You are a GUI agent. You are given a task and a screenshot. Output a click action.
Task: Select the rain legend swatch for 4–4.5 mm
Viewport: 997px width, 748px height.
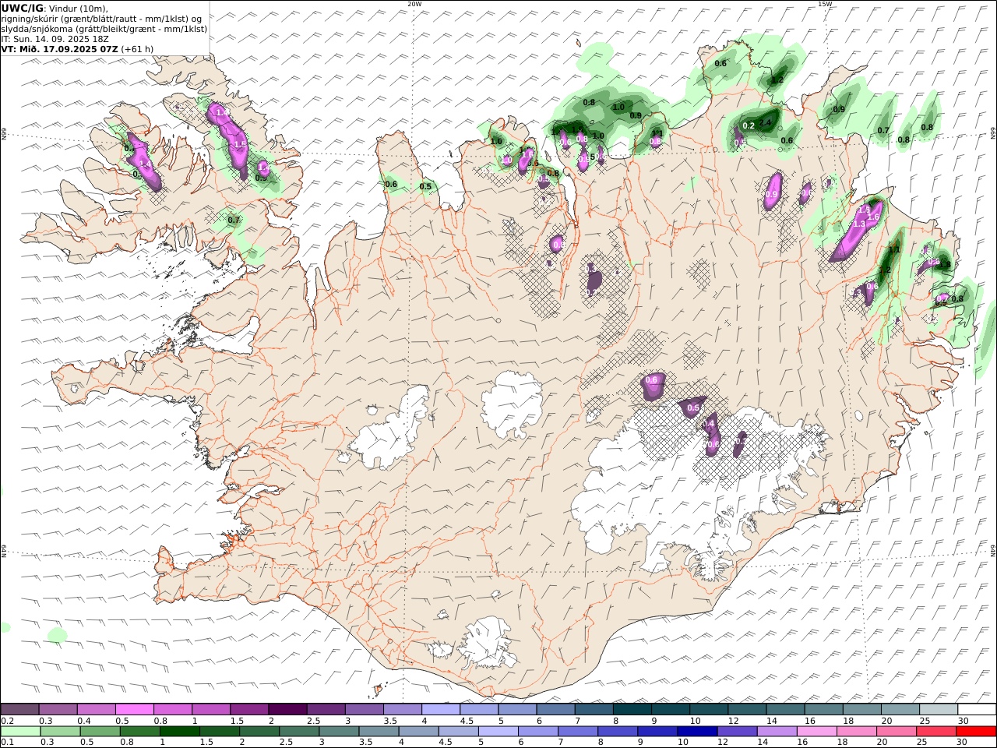pos(419,732)
